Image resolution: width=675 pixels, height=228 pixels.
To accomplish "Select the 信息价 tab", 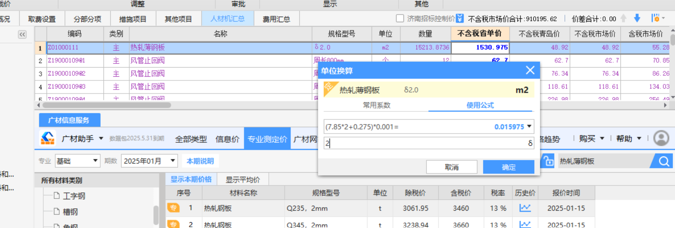I will [227, 139].
